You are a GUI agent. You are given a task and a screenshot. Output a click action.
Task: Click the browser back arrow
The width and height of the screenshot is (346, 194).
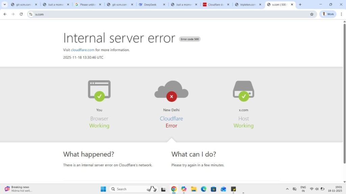point(5,14)
